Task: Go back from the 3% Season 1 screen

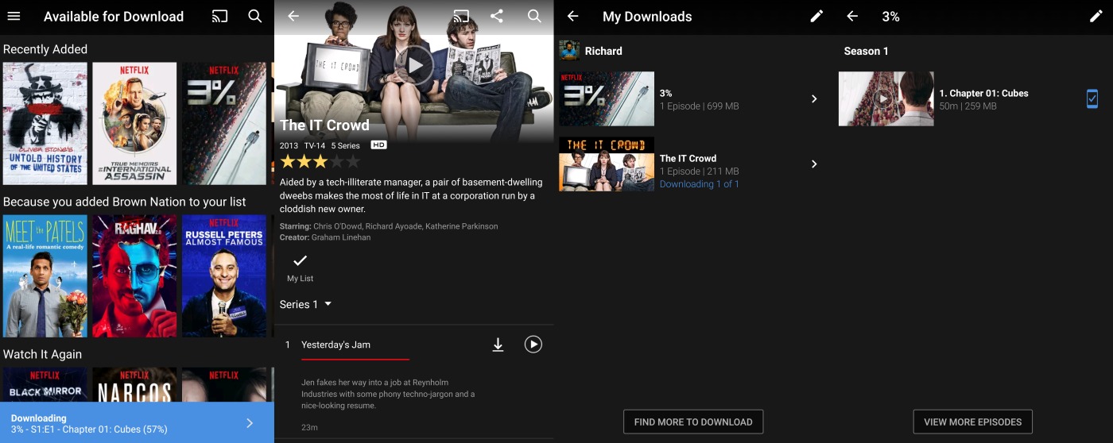Action: (852, 16)
